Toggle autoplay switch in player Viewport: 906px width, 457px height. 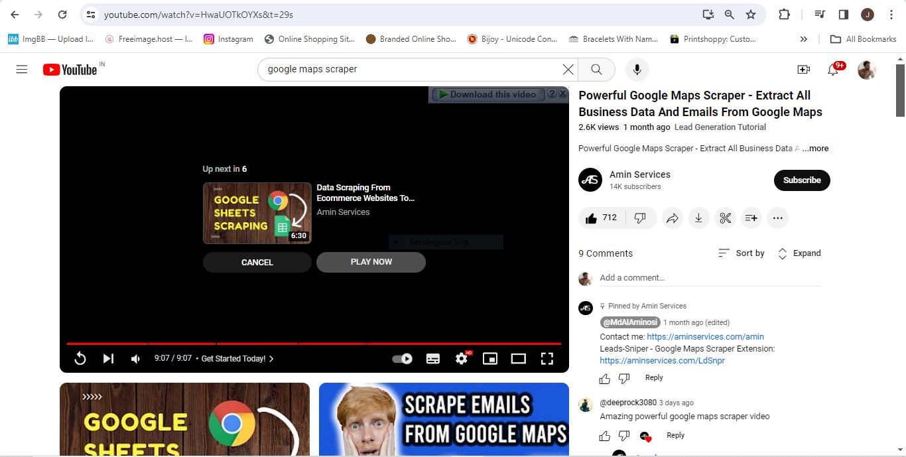(x=402, y=359)
